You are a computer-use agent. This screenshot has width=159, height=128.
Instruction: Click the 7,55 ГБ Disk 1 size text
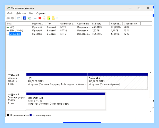[11, 100]
